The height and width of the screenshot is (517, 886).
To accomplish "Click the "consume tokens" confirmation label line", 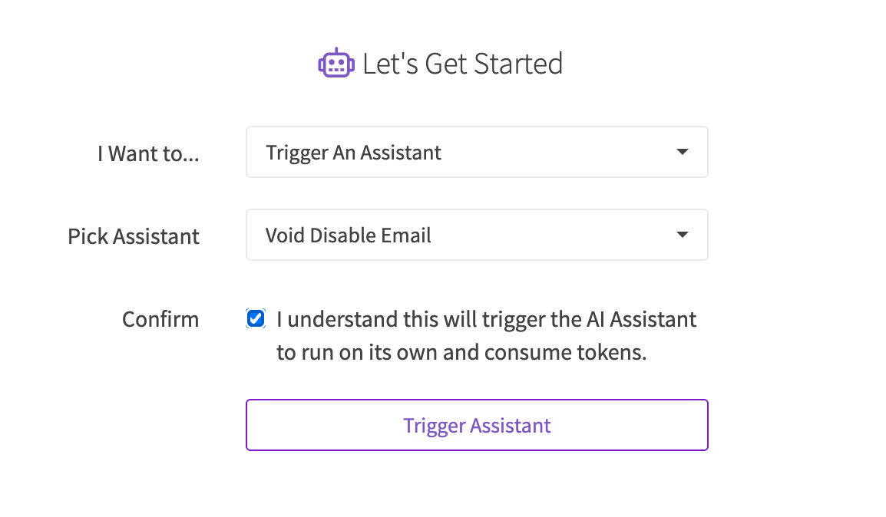I will (x=461, y=352).
